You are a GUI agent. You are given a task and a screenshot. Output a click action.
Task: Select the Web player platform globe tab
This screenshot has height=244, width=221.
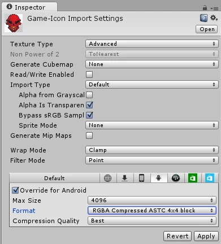click(x=107, y=178)
